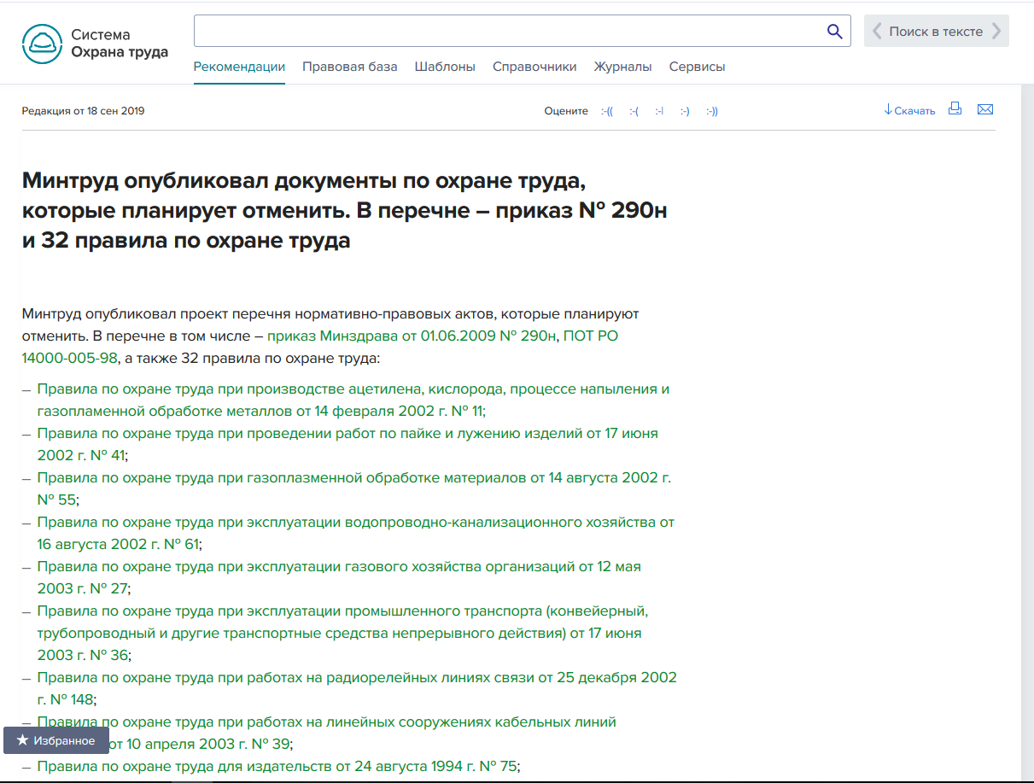Open the Журналы tab
Viewport: 1034px width, 783px height.
[x=623, y=67]
